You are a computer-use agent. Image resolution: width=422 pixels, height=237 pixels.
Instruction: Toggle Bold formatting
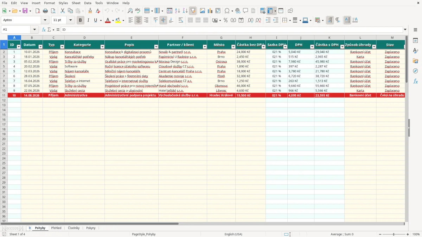(80, 20)
